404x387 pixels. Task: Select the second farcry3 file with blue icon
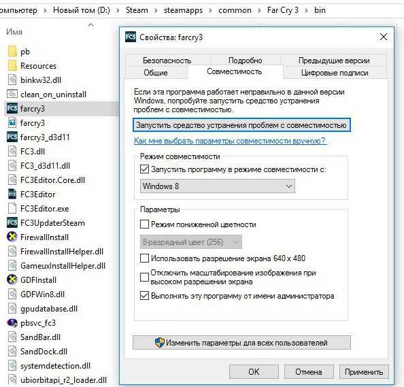click(x=12, y=122)
